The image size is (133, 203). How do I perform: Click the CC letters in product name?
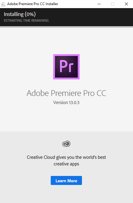tap(101, 93)
